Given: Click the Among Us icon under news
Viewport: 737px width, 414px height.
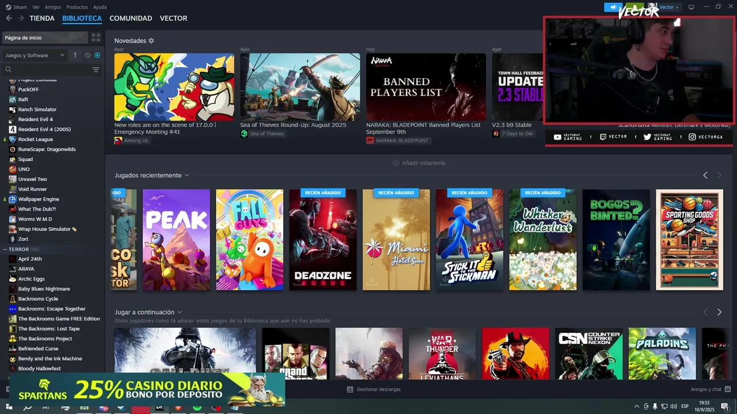Looking at the screenshot, I should pyautogui.click(x=118, y=140).
